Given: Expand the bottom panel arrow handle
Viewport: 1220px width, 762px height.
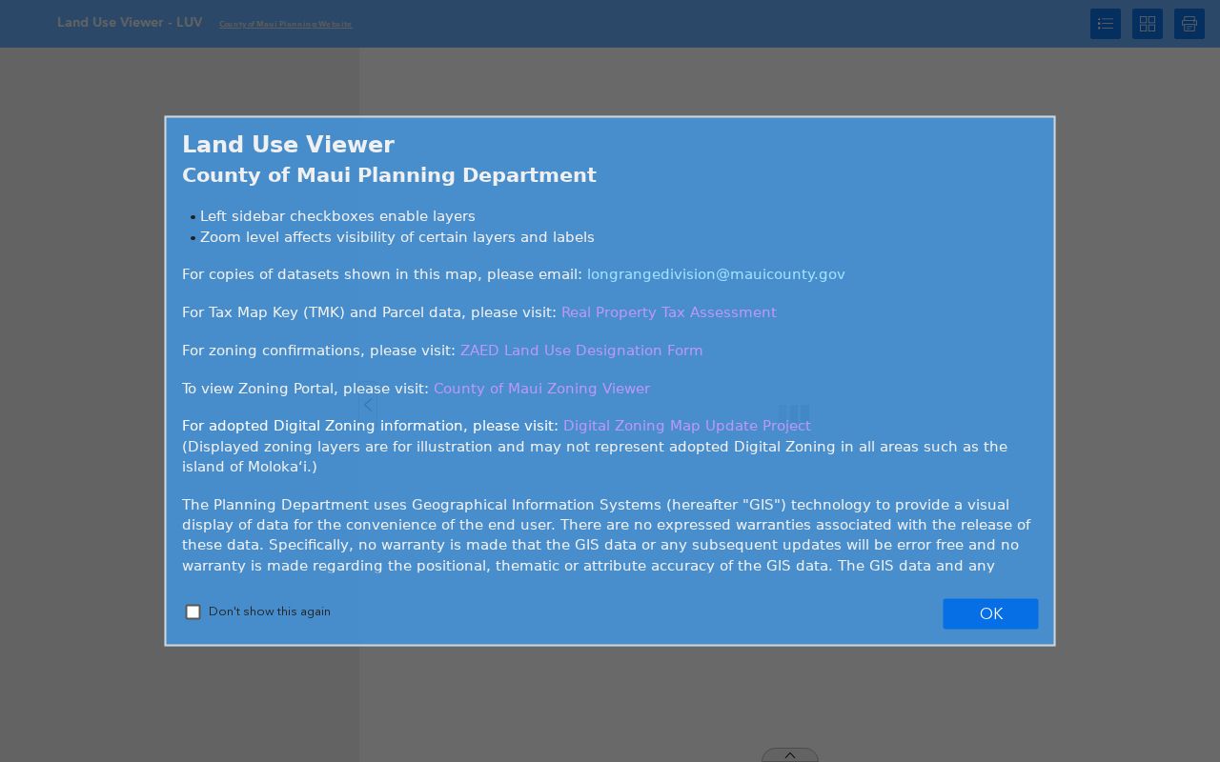Looking at the screenshot, I should click(x=790, y=755).
